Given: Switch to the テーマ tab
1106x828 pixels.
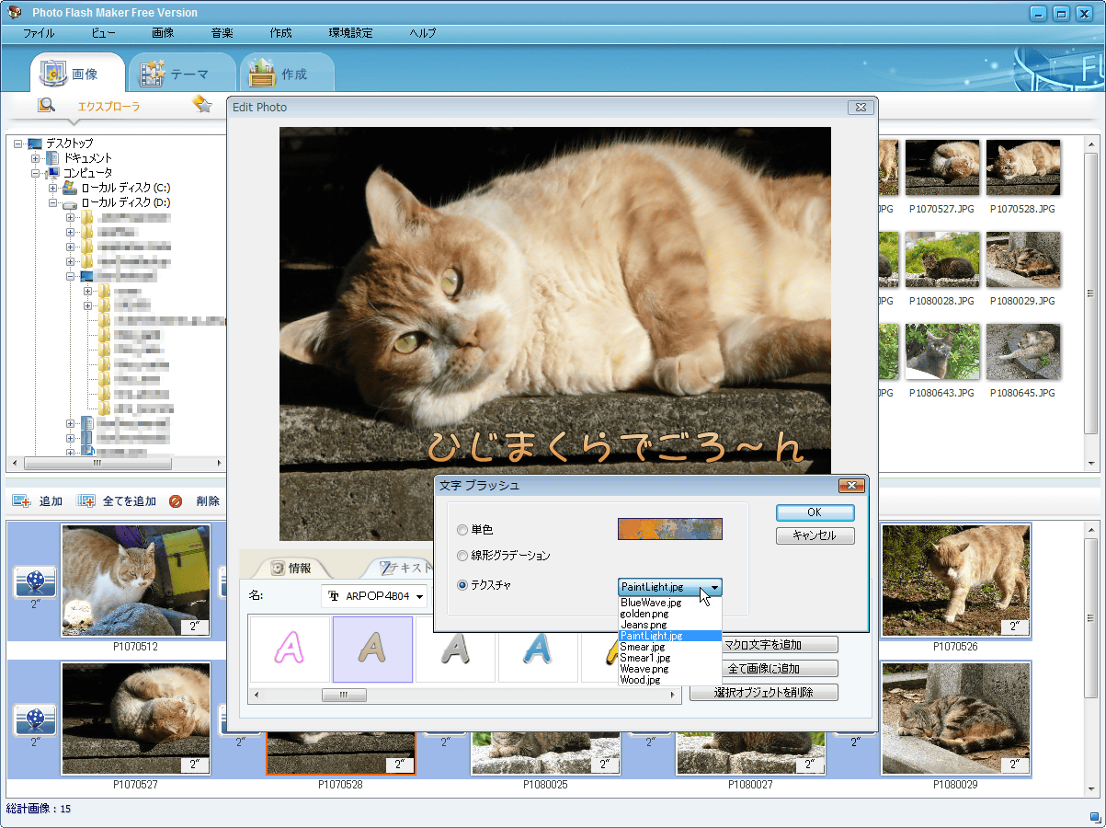Looking at the screenshot, I should [x=180, y=74].
